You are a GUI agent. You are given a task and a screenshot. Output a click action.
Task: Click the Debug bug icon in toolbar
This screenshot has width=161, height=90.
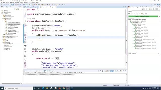tap(23, 5)
